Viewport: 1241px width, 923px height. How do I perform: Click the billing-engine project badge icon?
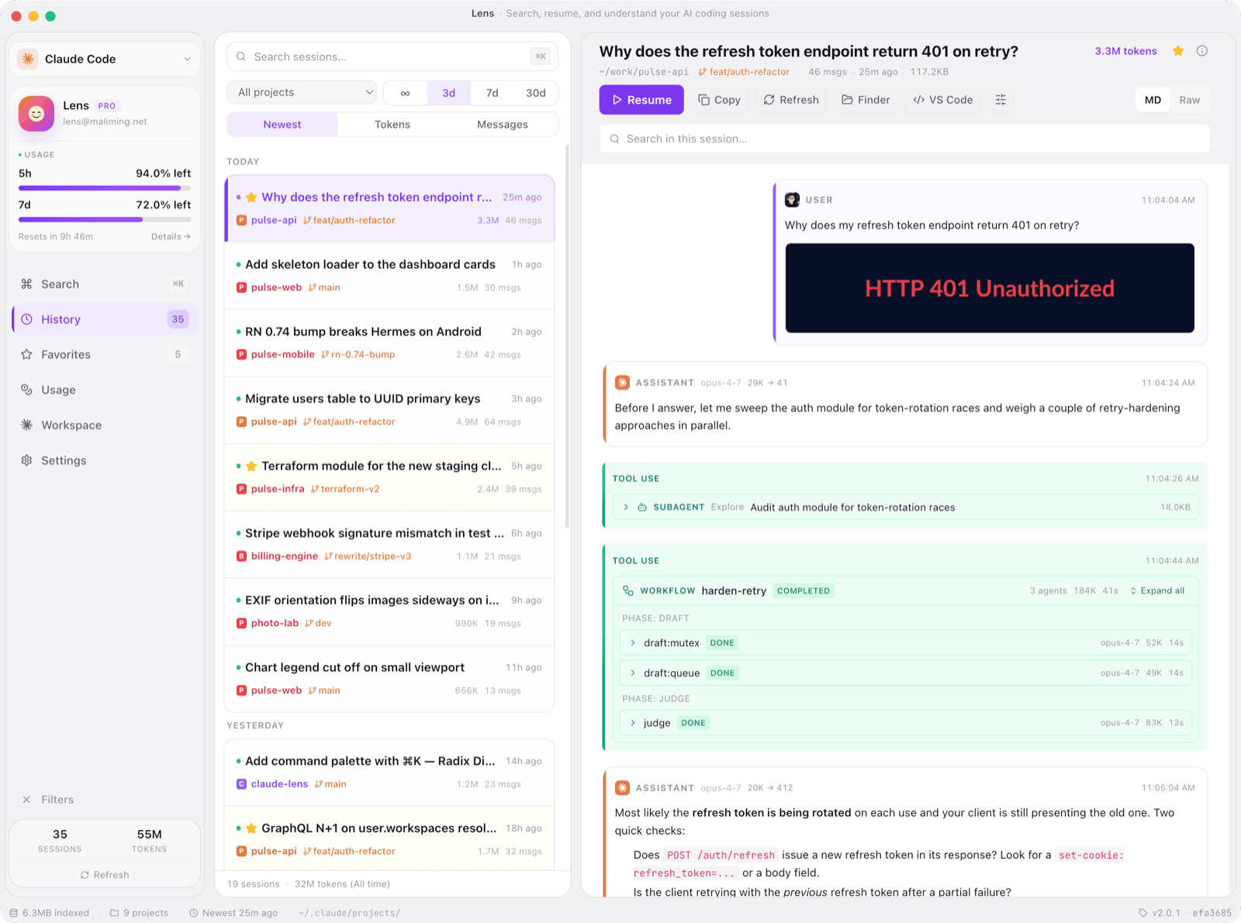pyautogui.click(x=242, y=556)
